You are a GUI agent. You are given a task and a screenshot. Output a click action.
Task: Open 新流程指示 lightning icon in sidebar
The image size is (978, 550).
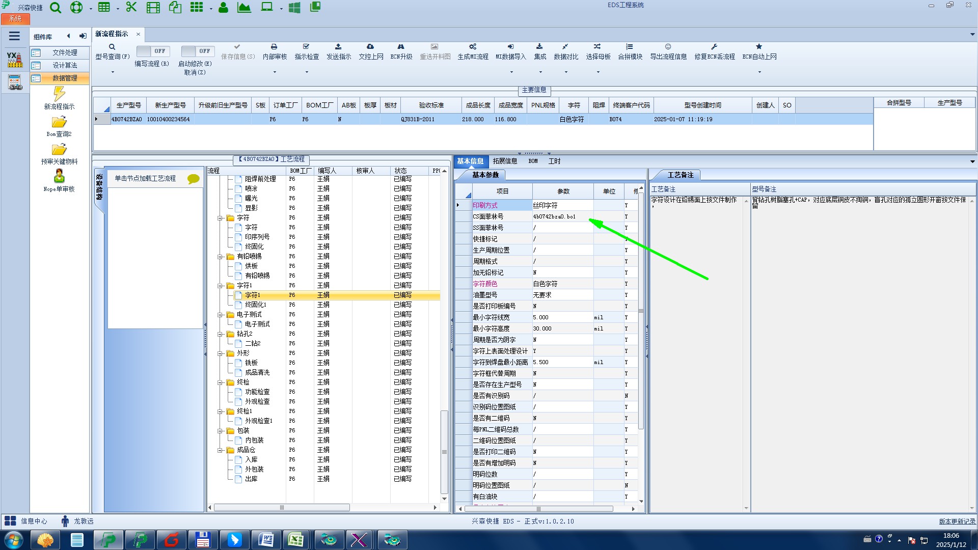[59, 94]
